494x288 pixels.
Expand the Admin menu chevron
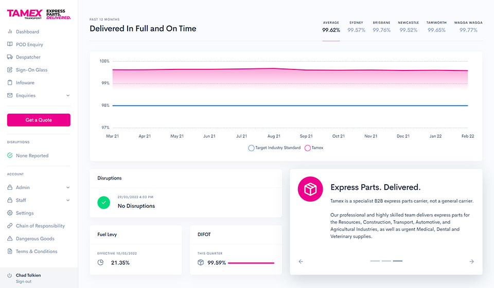tap(68, 187)
